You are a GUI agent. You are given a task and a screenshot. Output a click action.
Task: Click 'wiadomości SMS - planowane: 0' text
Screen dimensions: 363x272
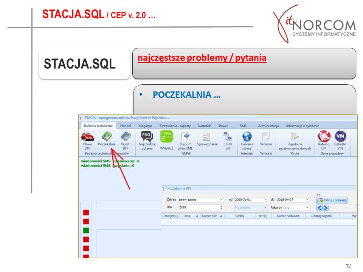110,161
